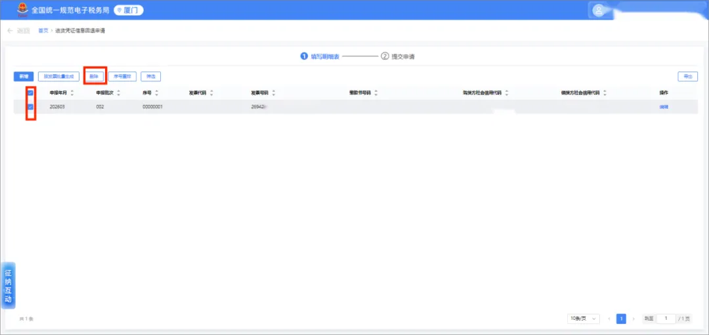Sort by 序号 column
The height and width of the screenshot is (335, 709).
coord(156,92)
